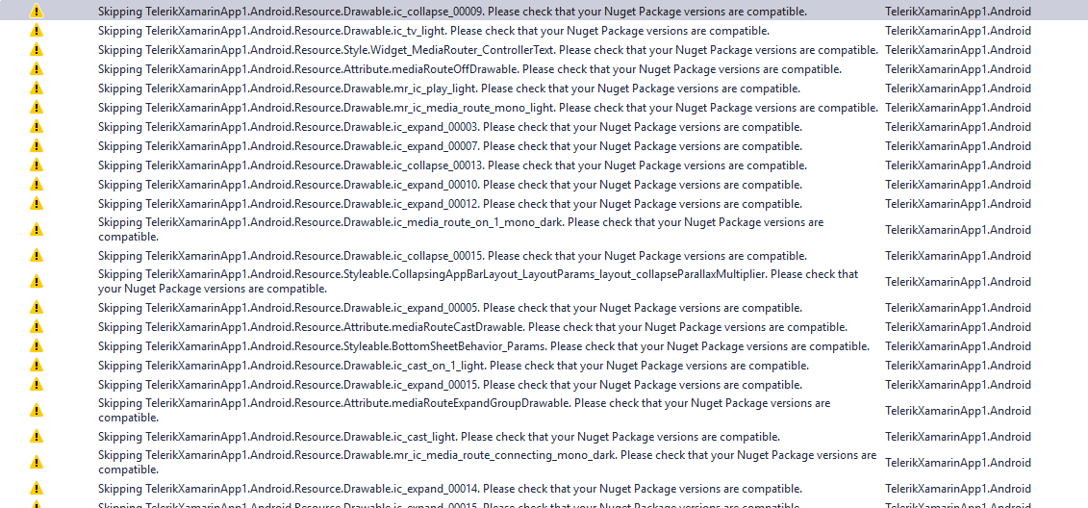Select the 'ic_media_route_on_1_mono_dark' warning message
This screenshot has width=1088, height=508.
(461, 230)
